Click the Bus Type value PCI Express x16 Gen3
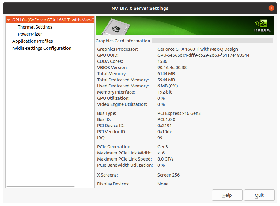Image resolution: width=280 pixels, height=206 pixels. [x=179, y=113]
